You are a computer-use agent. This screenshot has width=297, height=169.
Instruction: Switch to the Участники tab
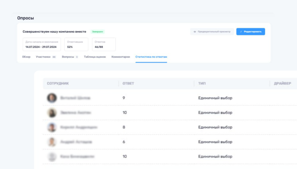point(43,57)
